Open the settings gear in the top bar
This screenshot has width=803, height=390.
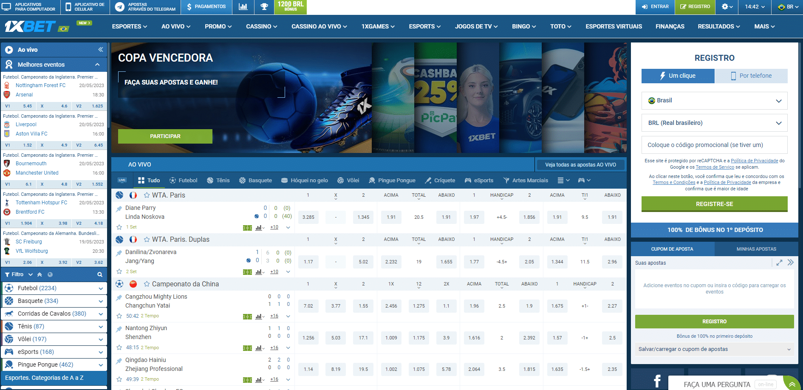pos(727,7)
